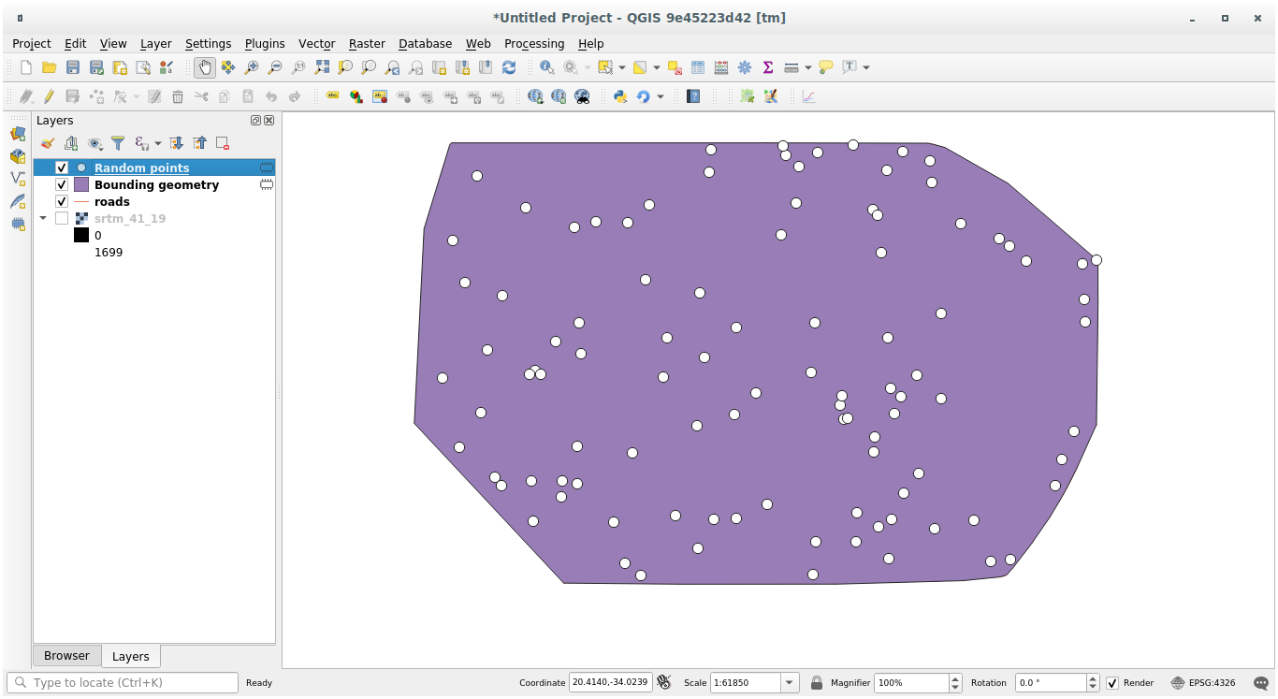The image size is (1278, 699).
Task: Enable the srtm_41_19 layer checkbox
Action: [62, 219]
